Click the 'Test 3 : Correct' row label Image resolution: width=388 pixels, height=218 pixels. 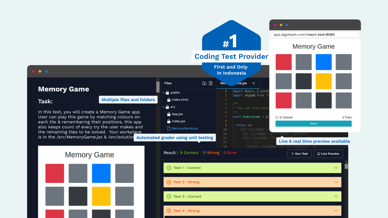click(x=187, y=197)
